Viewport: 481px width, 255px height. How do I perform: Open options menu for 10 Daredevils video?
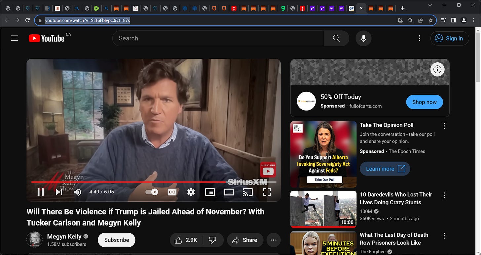pyautogui.click(x=444, y=195)
